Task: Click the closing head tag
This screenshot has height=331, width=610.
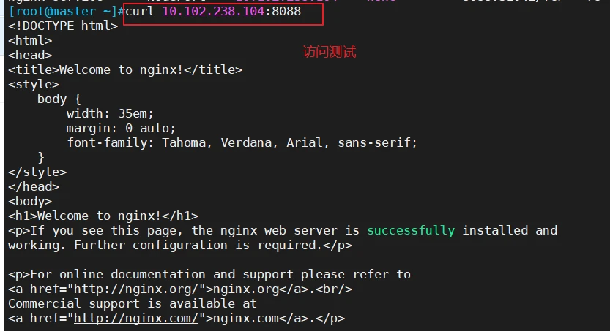Action: pyautogui.click(x=34, y=186)
